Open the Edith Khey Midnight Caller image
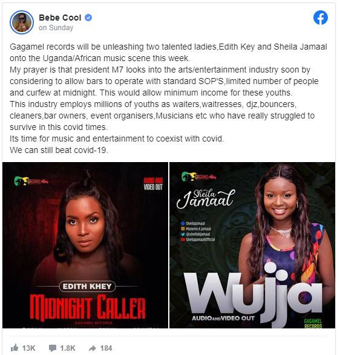 (x=85, y=245)
